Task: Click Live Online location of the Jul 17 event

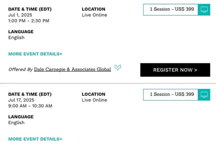Action: pyautogui.click(x=94, y=100)
